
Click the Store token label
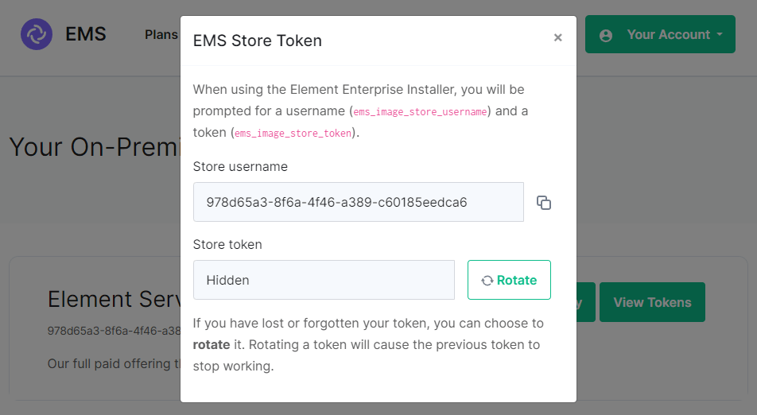click(227, 245)
